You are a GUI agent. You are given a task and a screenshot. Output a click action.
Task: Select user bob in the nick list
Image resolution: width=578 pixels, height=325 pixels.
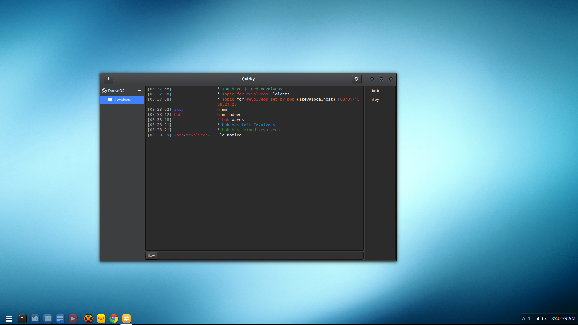click(x=375, y=91)
